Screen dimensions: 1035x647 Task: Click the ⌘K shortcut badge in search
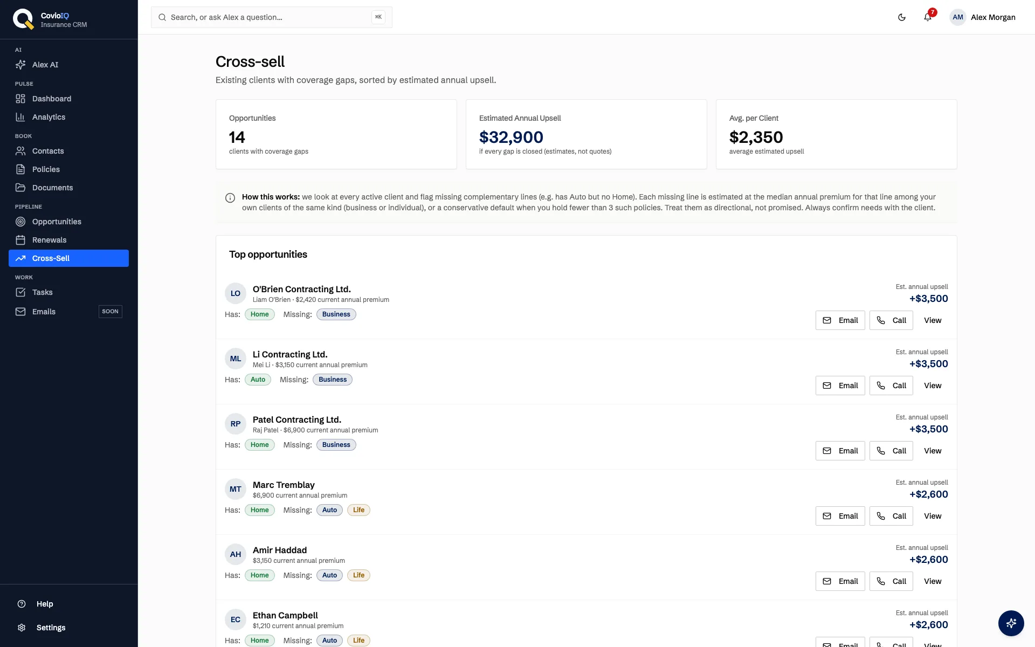click(378, 17)
